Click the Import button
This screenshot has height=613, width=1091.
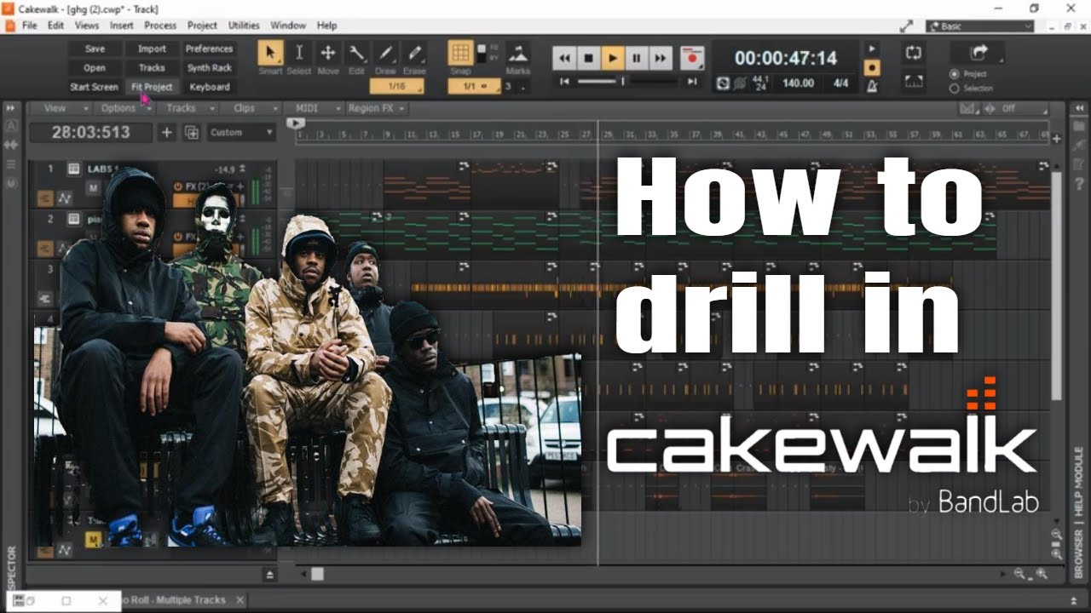click(152, 49)
